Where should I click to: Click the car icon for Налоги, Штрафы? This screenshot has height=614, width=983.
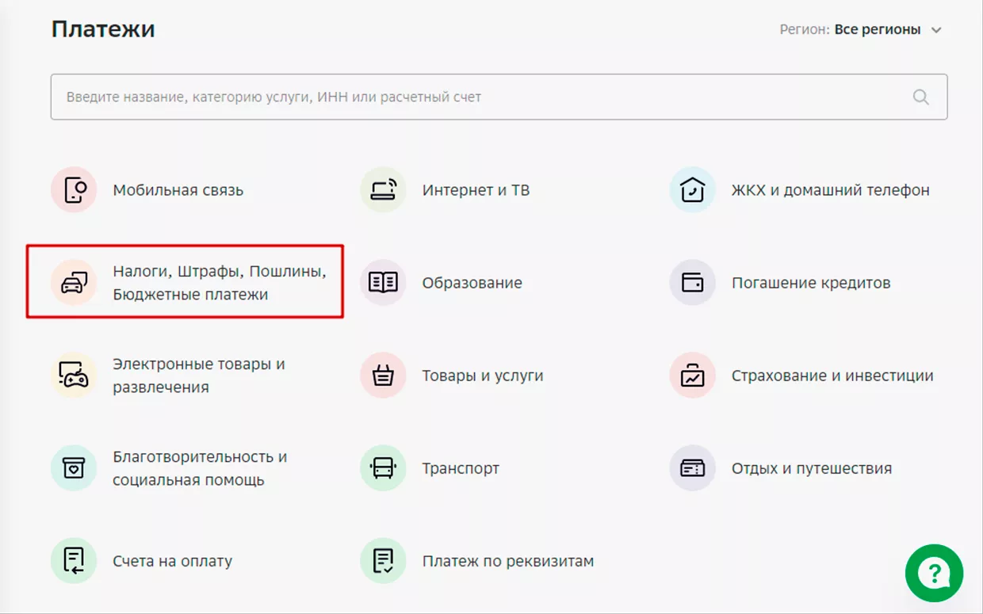click(x=74, y=283)
